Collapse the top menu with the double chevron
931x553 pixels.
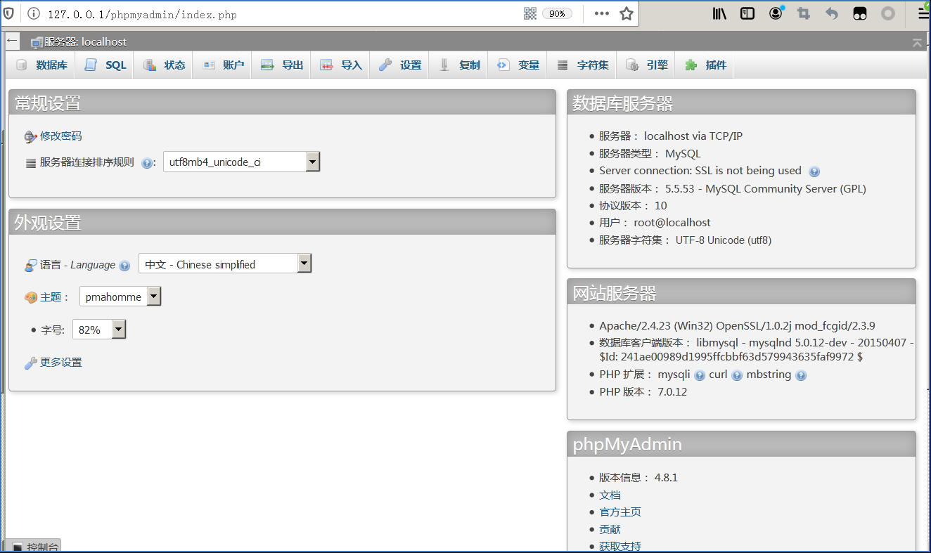tap(917, 43)
